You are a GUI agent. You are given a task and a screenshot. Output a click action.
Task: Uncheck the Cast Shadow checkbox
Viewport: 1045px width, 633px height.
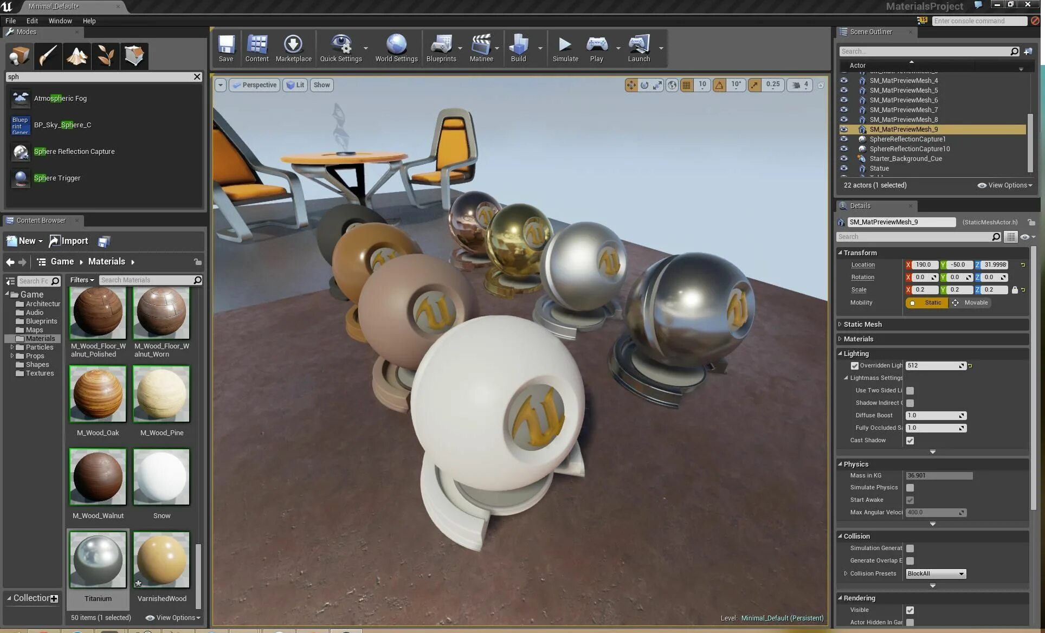[x=910, y=441]
